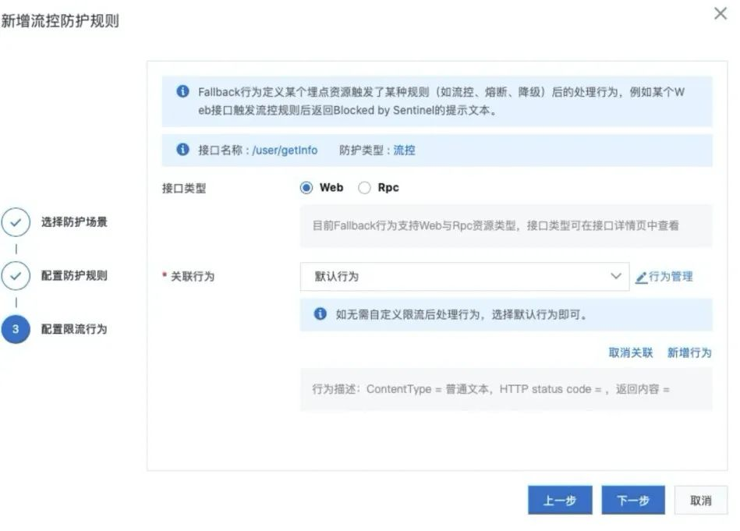The width and height of the screenshot is (740, 531).
Task: Select the Rpc interface type radio
Action: 364,188
